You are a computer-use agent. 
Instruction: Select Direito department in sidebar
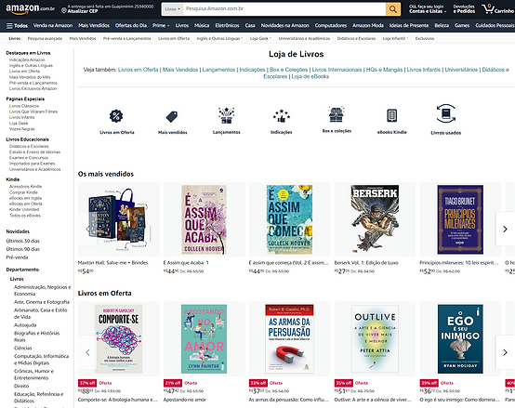(x=21, y=386)
